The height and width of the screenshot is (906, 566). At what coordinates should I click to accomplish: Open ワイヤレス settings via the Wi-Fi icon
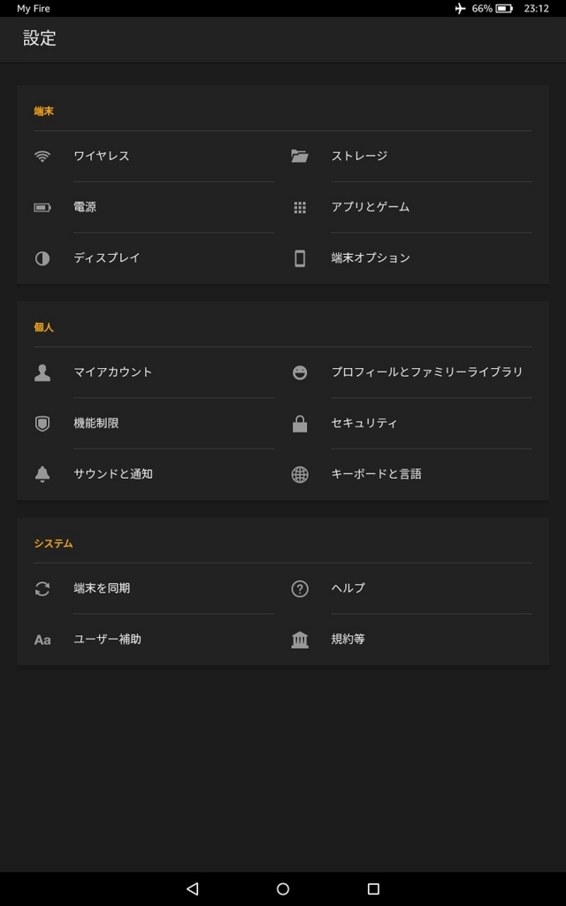(42, 156)
